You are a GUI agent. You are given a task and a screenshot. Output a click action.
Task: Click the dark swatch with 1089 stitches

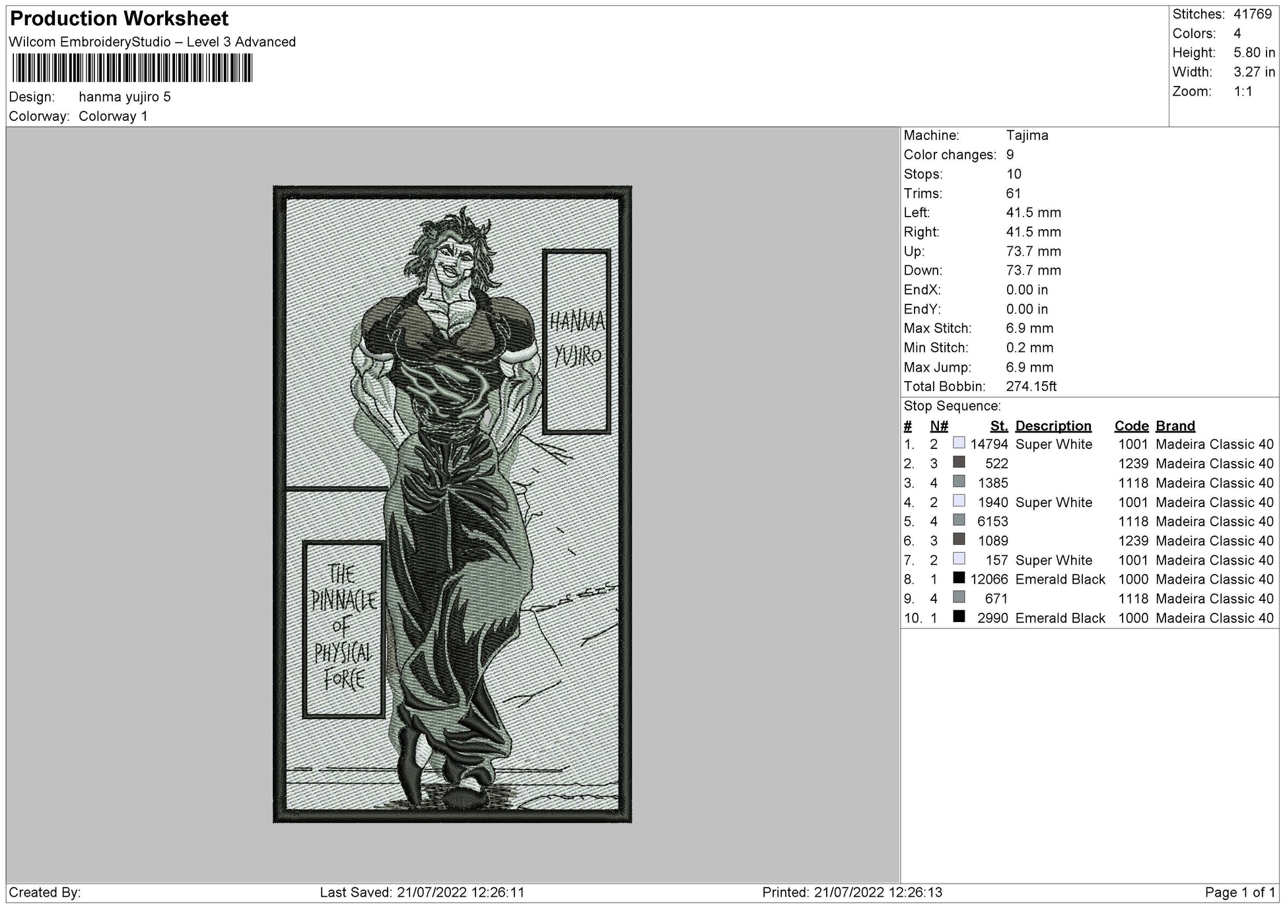959,540
